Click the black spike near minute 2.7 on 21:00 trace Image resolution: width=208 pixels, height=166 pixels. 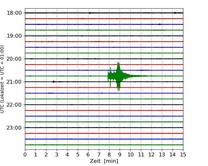coord(53,81)
